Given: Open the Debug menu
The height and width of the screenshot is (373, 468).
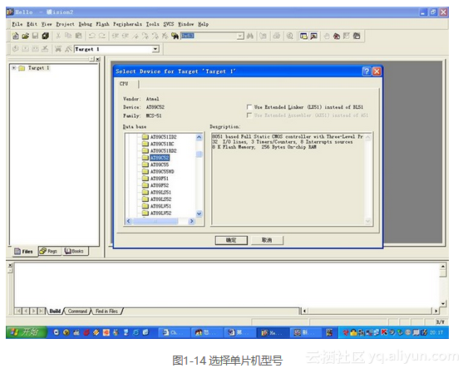Looking at the screenshot, I should tap(86, 24).
